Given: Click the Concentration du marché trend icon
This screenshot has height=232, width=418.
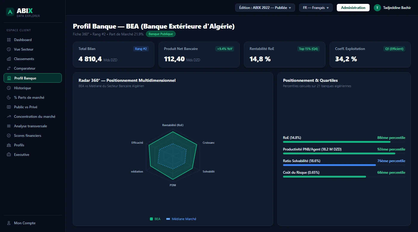Looking at the screenshot, I should coord(9,117).
